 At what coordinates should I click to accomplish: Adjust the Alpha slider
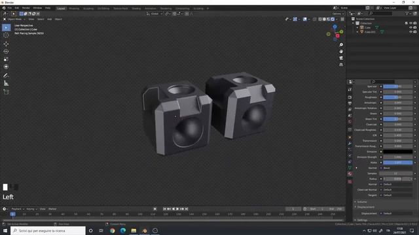(397, 163)
